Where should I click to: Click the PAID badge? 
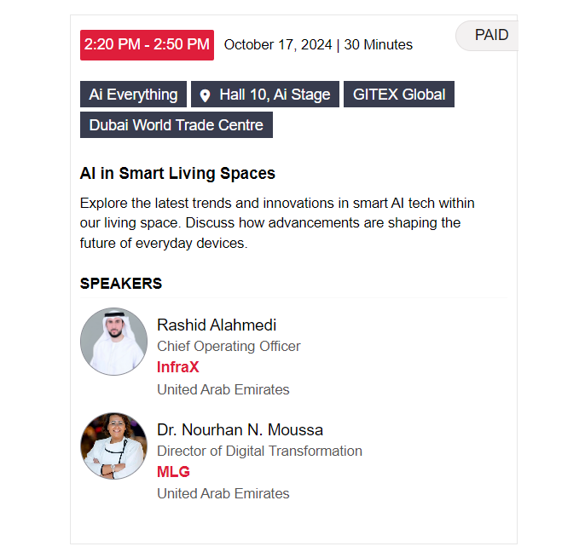[x=487, y=36]
